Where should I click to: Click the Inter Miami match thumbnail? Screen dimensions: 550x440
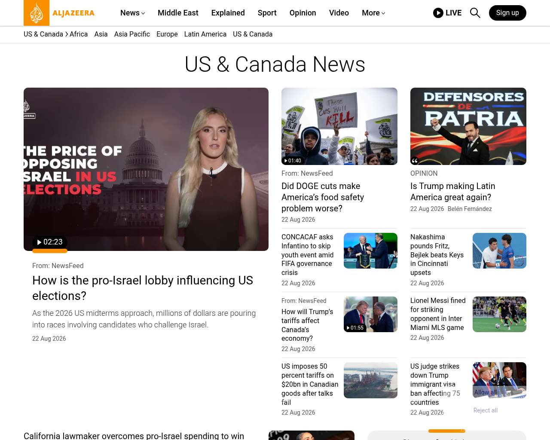coord(499,314)
